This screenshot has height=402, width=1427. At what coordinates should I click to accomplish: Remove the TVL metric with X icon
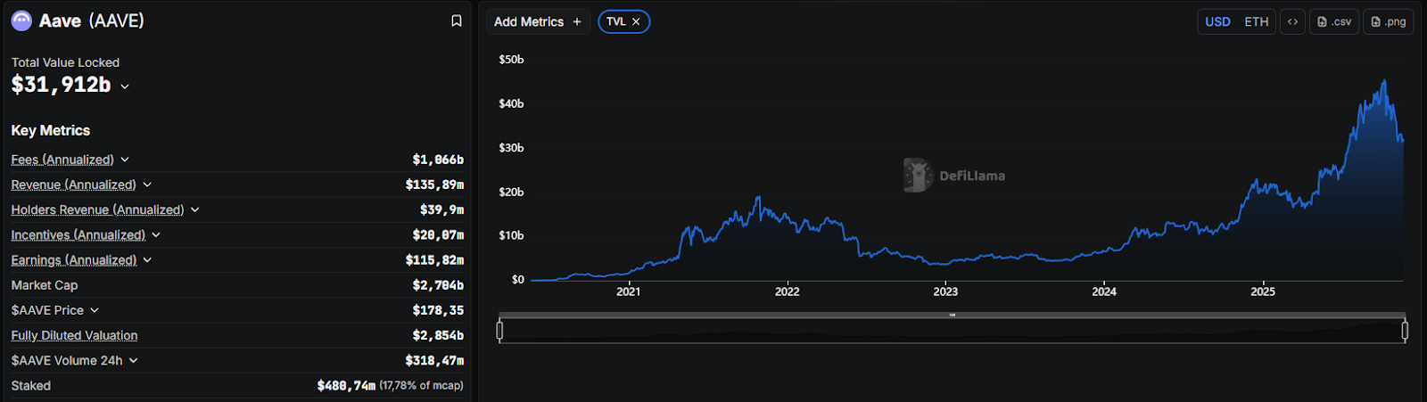coord(636,21)
